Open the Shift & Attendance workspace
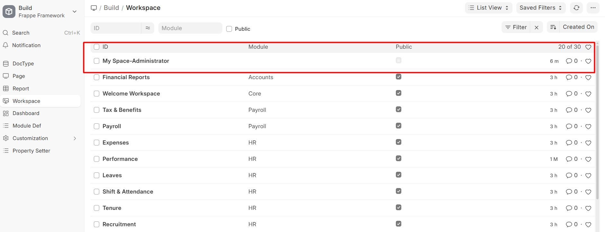 pos(128,192)
